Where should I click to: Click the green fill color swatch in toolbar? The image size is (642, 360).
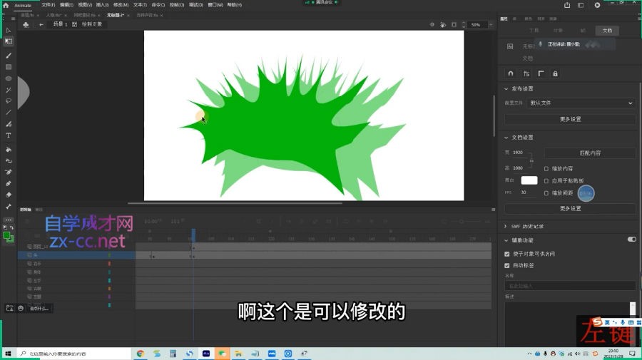7,236
